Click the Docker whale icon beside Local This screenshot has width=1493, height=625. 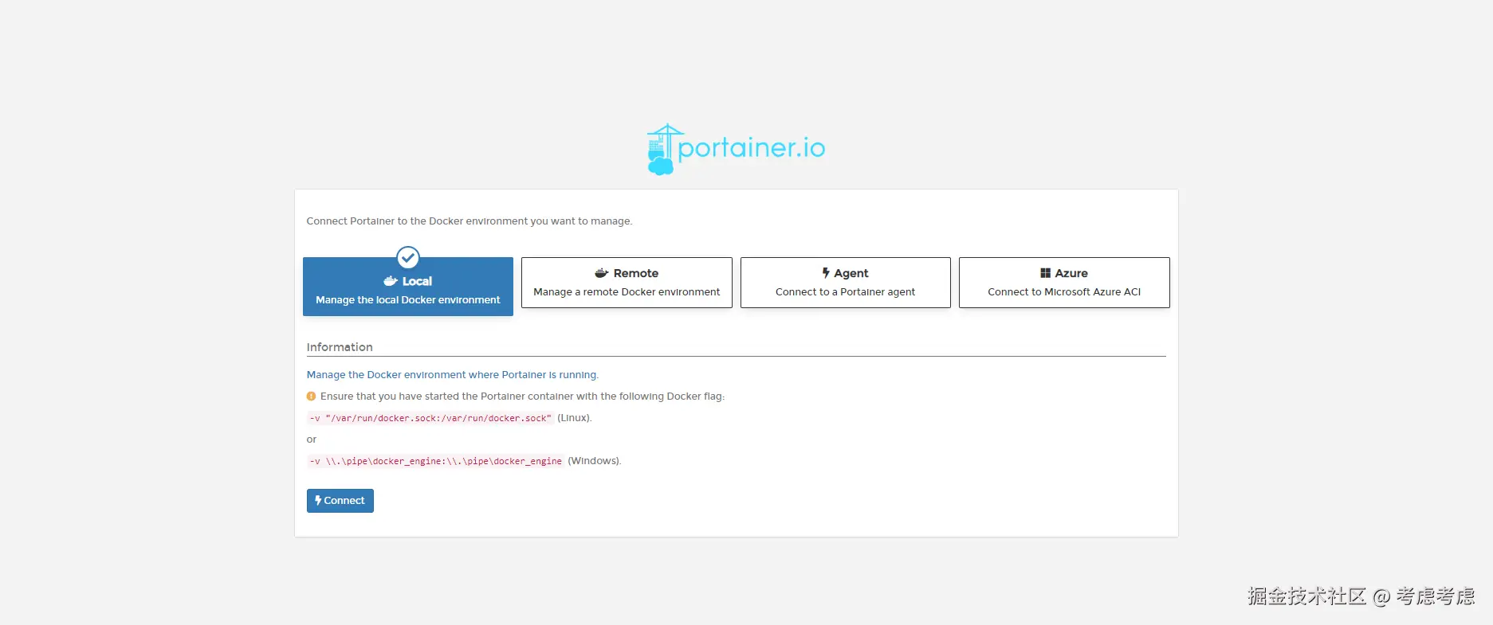tap(391, 281)
